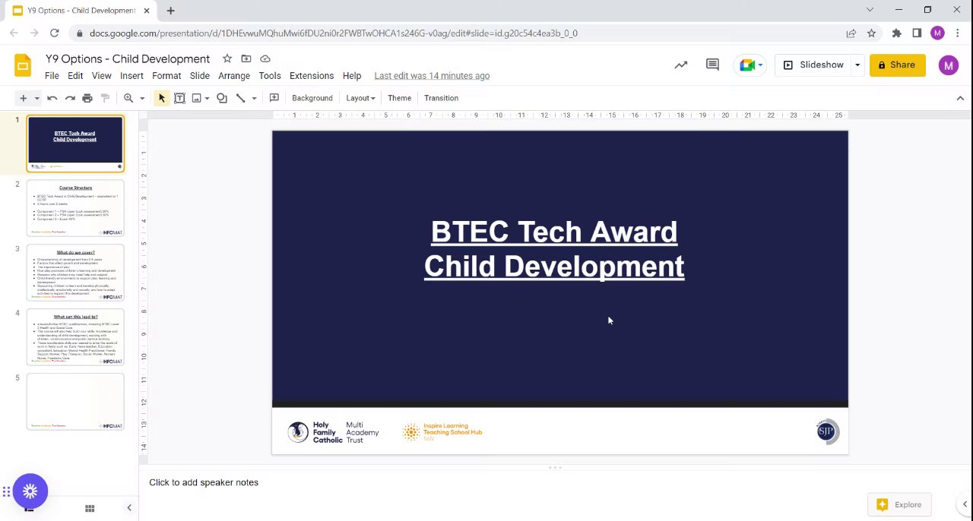The height and width of the screenshot is (521, 973).
Task: Select blank slide 5 thumbnail
Action: (75, 402)
